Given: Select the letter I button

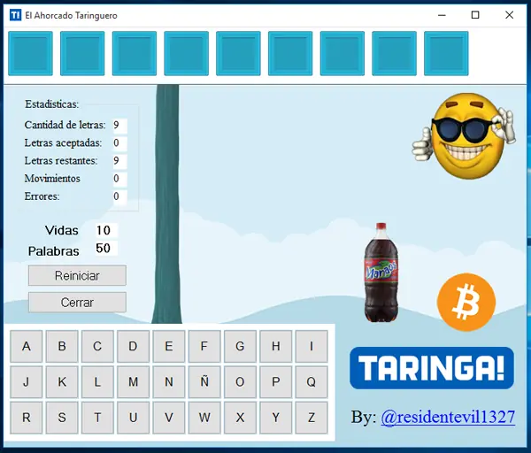Looking at the screenshot, I should (x=312, y=346).
